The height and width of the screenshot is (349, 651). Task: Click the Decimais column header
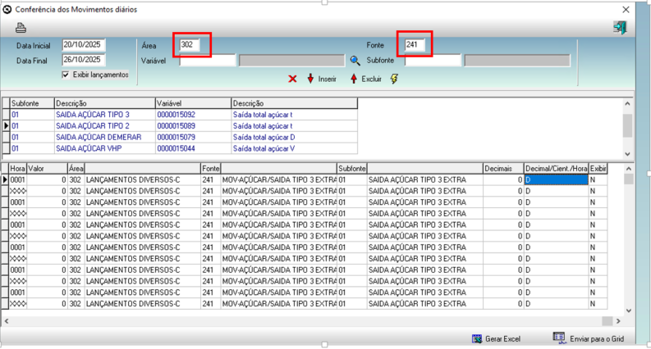pos(503,168)
